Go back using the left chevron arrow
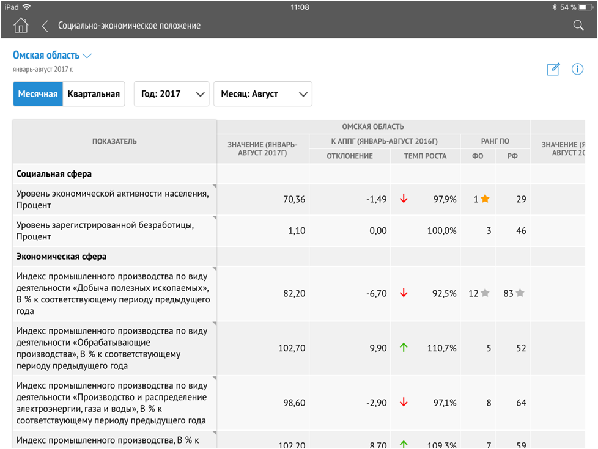Screen dimensions: 598x449 45,26
